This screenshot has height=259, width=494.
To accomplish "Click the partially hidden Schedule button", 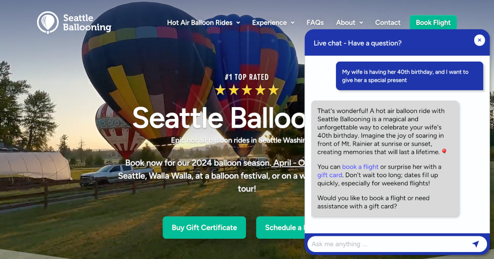I will tap(281, 227).
